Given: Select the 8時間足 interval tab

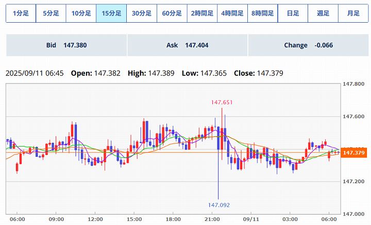Looking at the screenshot, I should click(262, 13).
